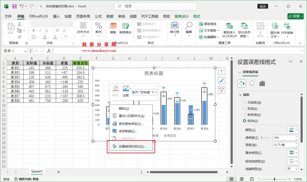Select the Fill & Line paint bucket tab
Viewport: 307px width, 182px height.
242,83
